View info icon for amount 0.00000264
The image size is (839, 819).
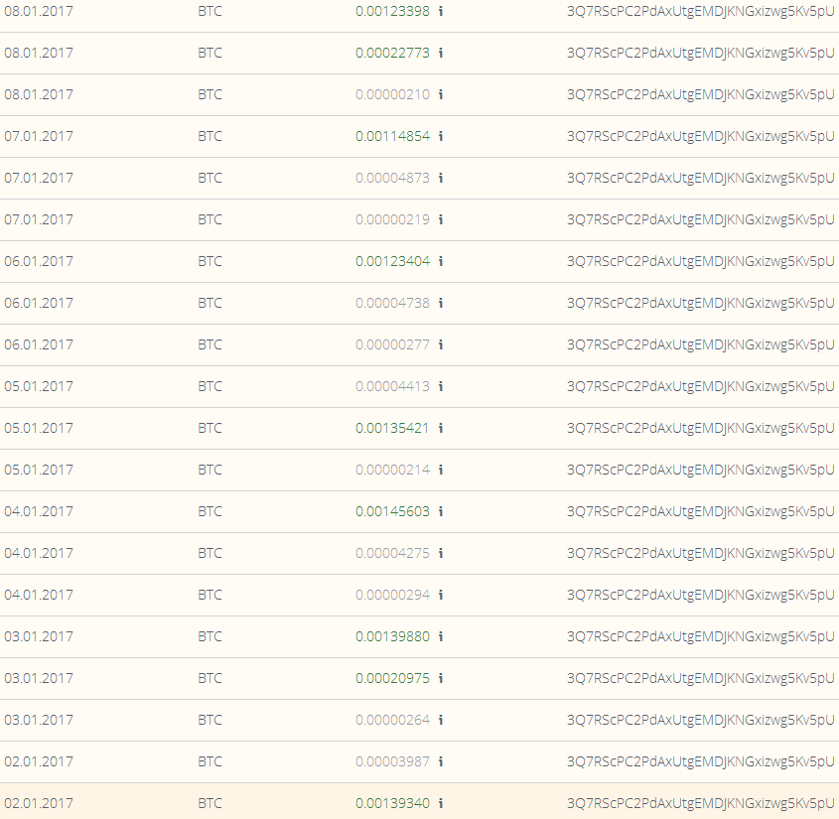pos(441,721)
